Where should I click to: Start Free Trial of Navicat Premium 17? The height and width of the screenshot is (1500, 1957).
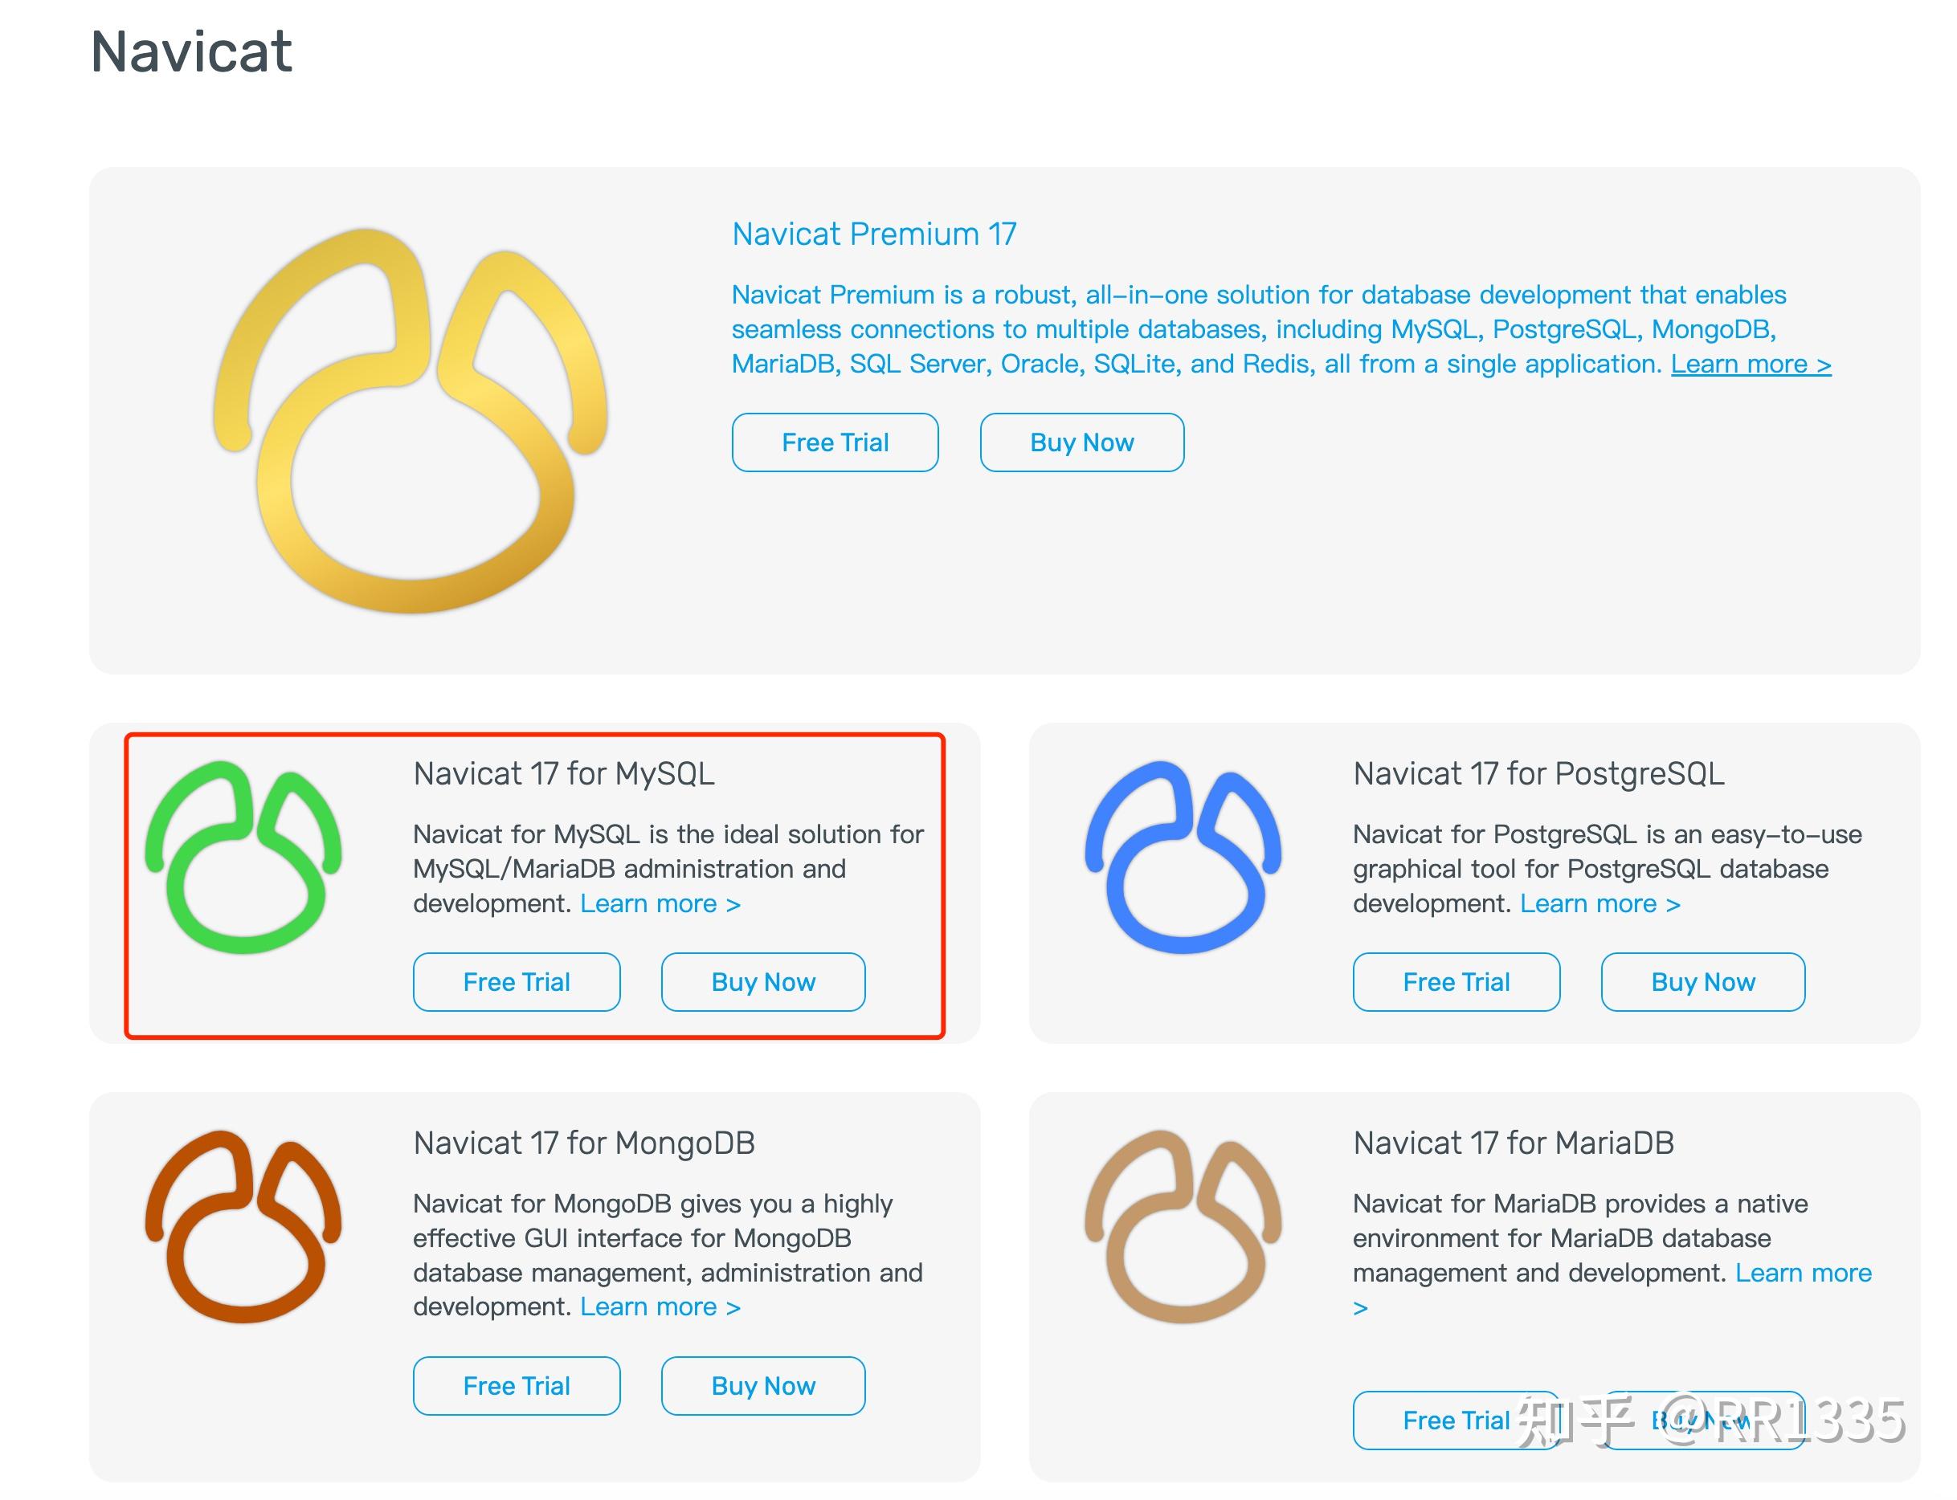[834, 442]
